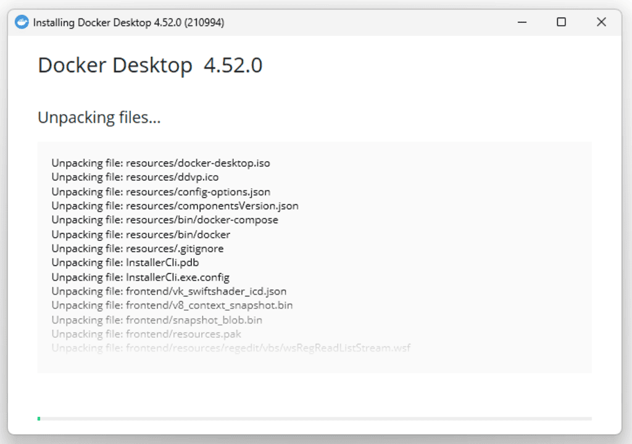Select the v8_context_snapshot.bin entry
The width and height of the screenshot is (632, 444).
(172, 305)
